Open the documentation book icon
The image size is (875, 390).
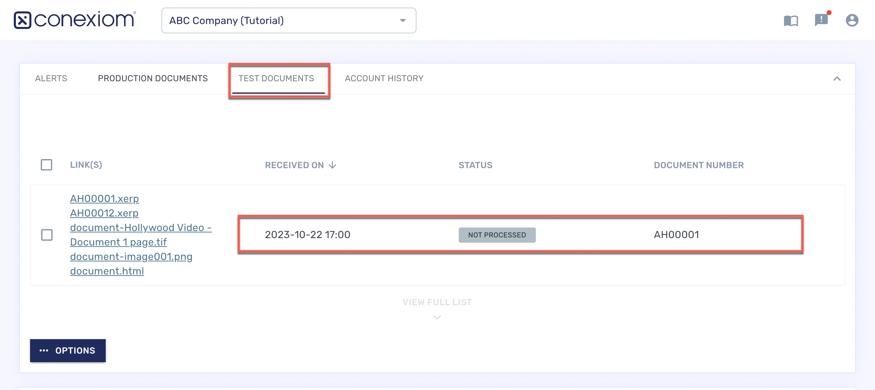click(791, 20)
